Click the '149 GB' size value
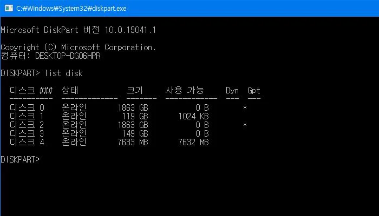Screen dimensions: 379x216 (135, 133)
